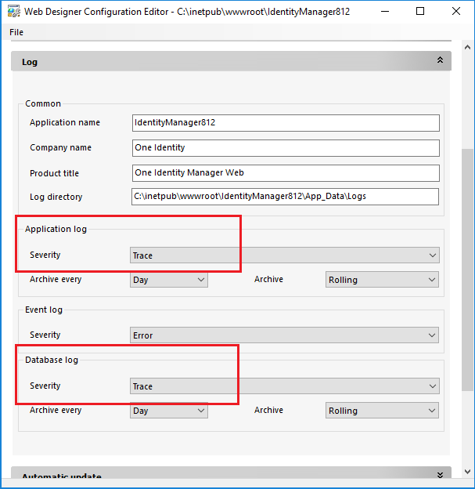Click the Log directory path field
Image resolution: width=475 pixels, height=489 pixels.
click(x=286, y=197)
